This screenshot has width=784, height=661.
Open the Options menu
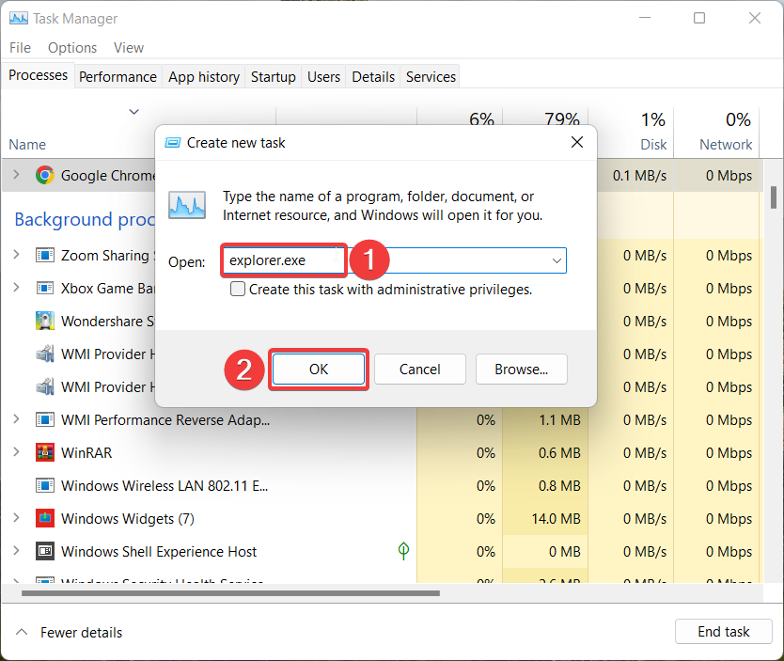point(71,47)
